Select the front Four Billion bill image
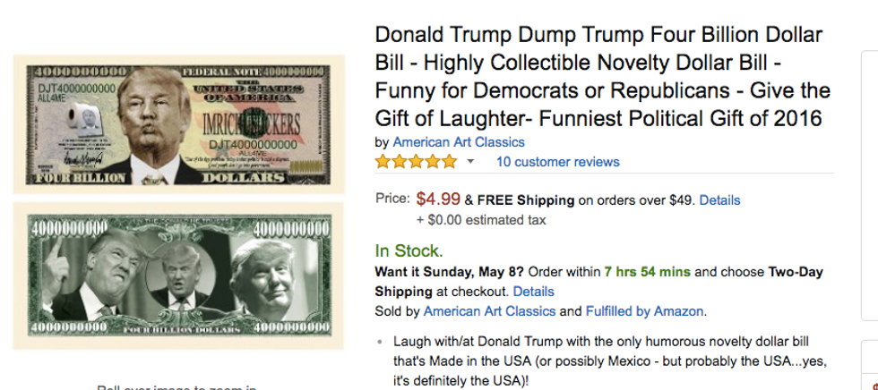Screen dimensions: 878x390 tap(178, 125)
